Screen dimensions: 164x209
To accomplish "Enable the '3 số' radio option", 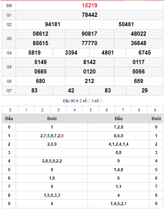I will (x=101, y=101).
